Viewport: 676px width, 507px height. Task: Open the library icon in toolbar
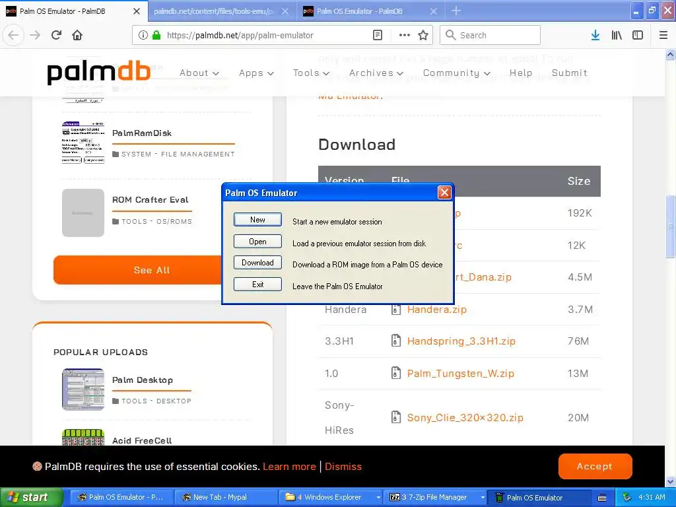click(x=617, y=35)
